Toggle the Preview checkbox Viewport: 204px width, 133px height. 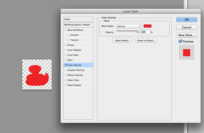pyautogui.click(x=180, y=41)
